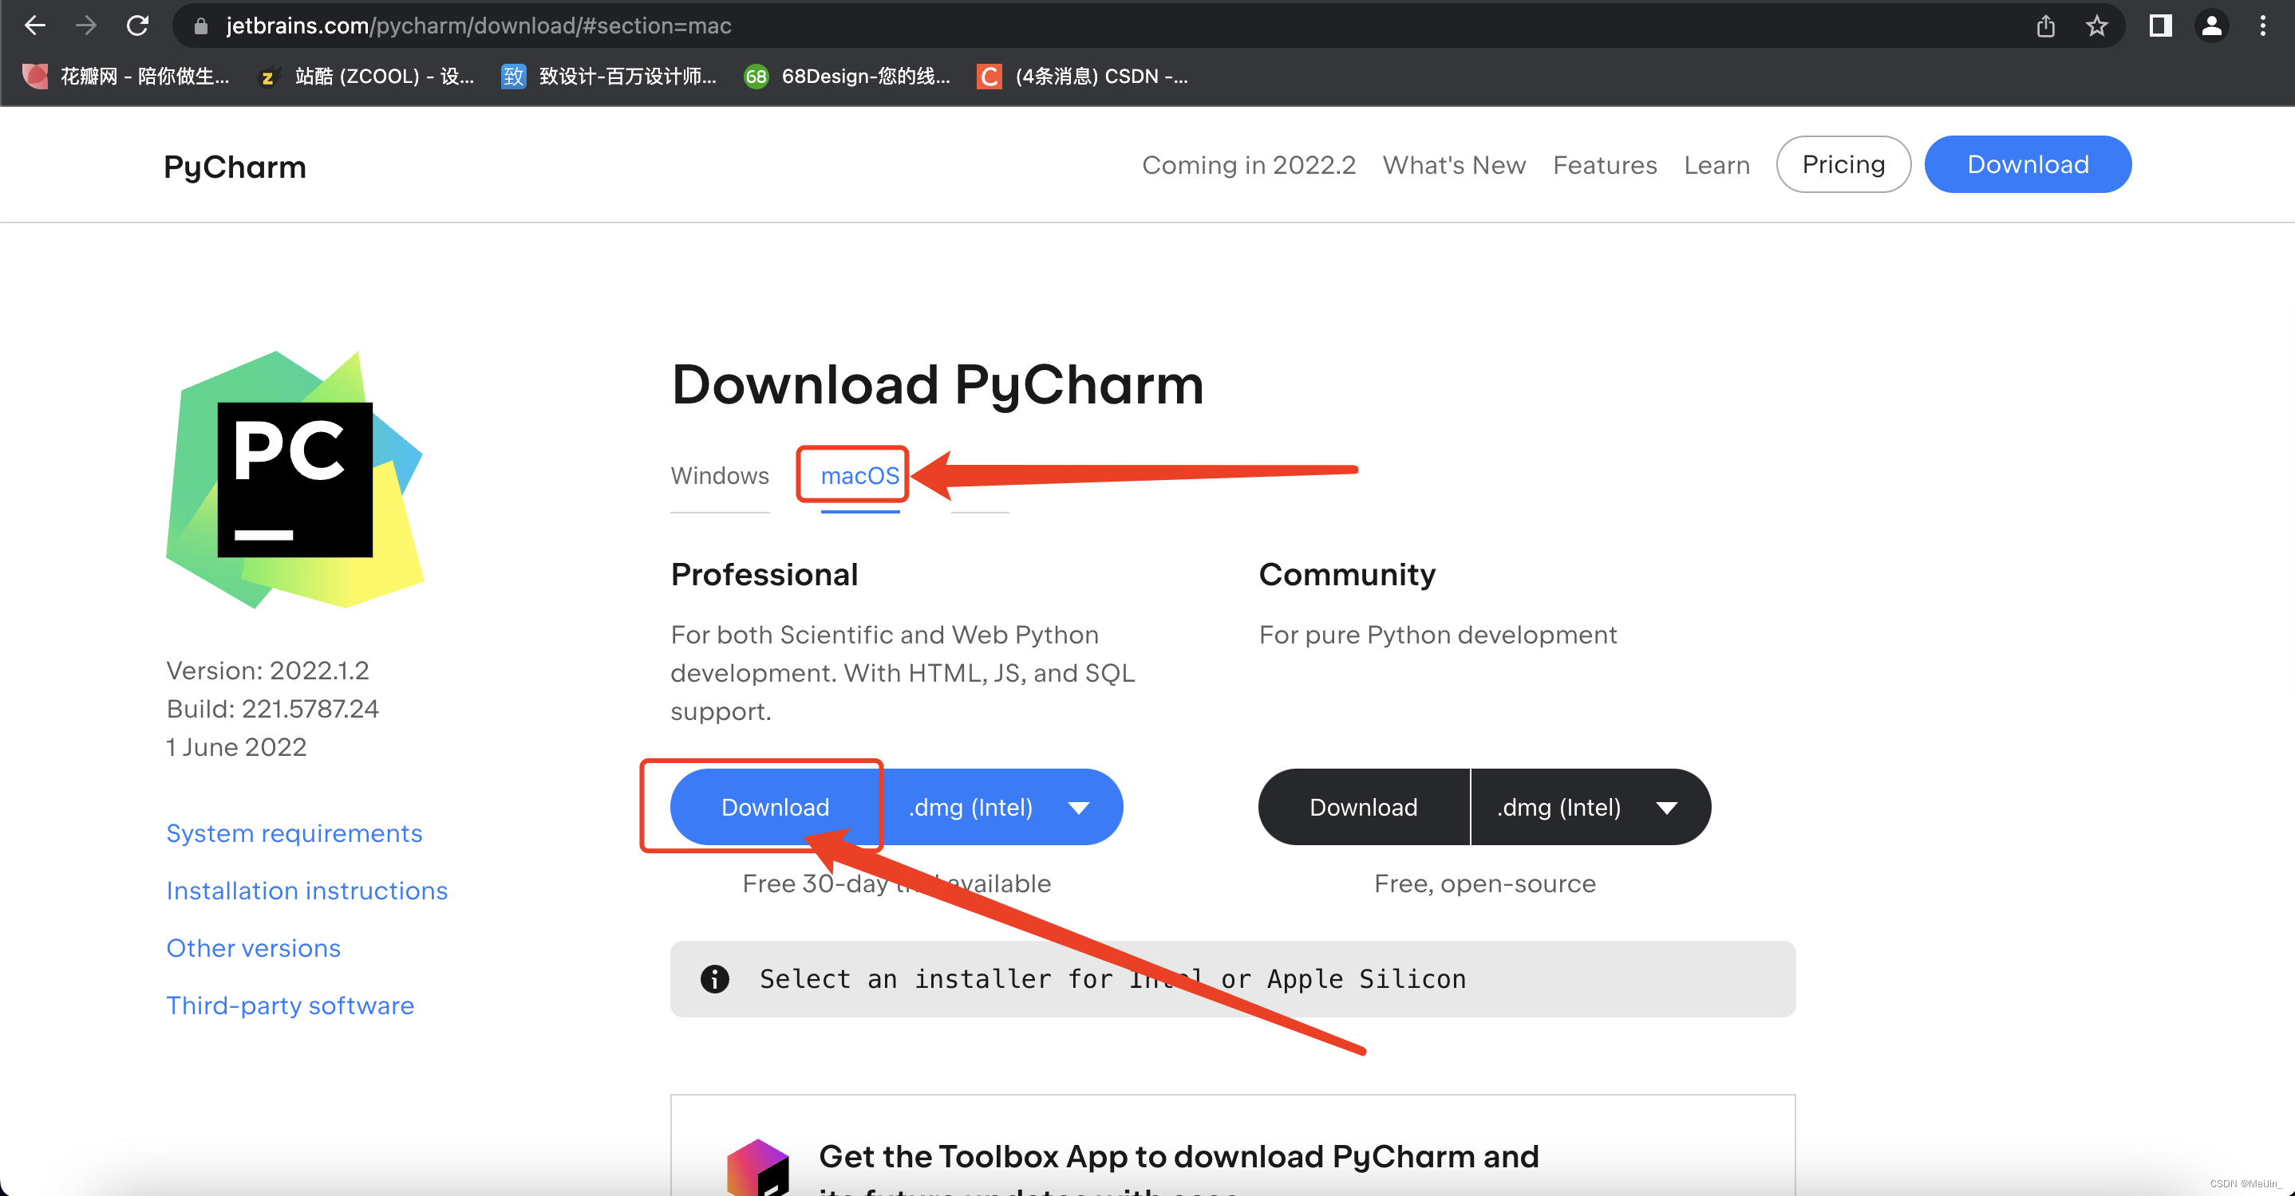
Task: Open the 68Design bookmark
Action: pyautogui.click(x=847, y=77)
